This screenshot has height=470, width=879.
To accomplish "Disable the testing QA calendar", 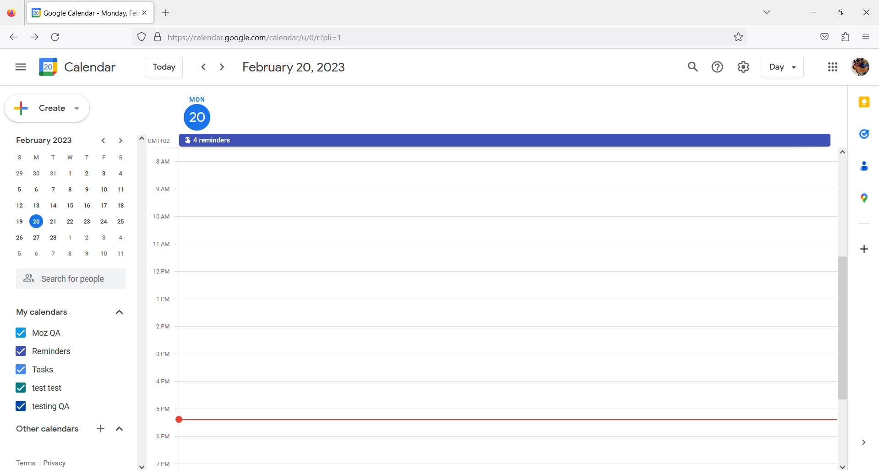I will click(x=21, y=406).
